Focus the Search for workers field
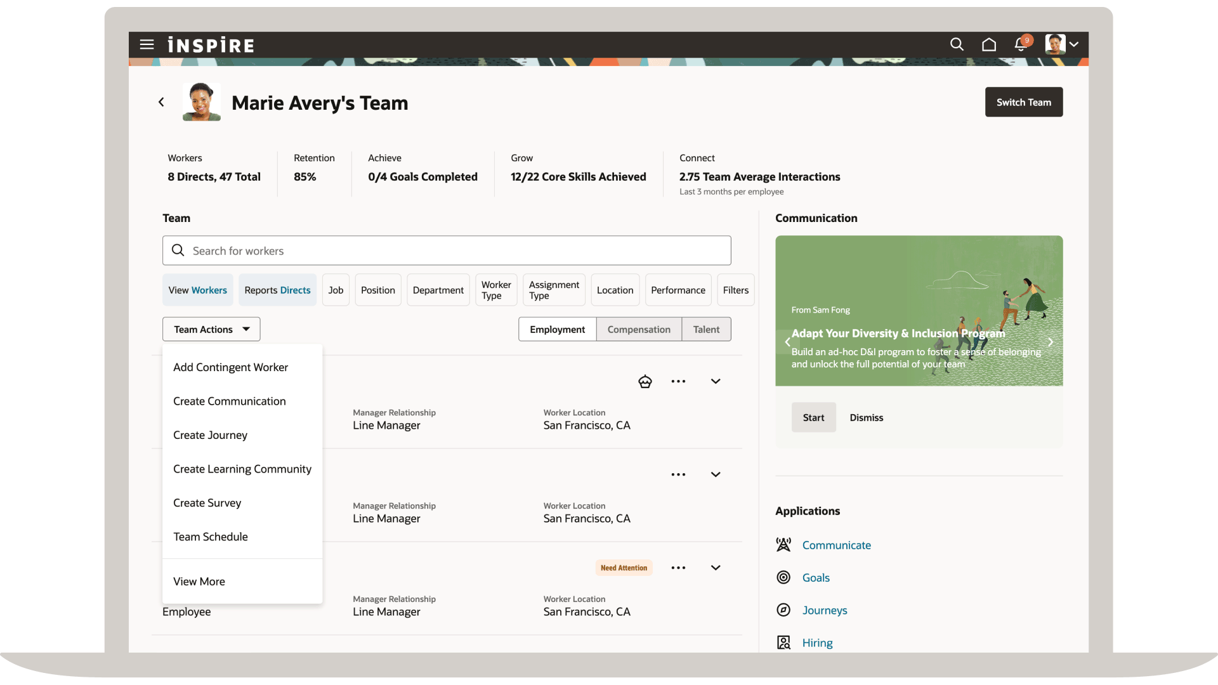Screen dimensions: 1218x685 tap(446, 251)
